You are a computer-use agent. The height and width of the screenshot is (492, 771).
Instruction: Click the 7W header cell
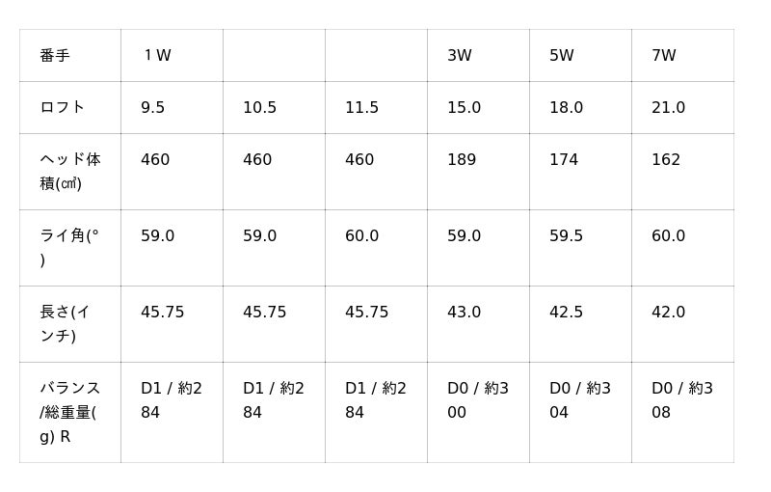point(664,56)
